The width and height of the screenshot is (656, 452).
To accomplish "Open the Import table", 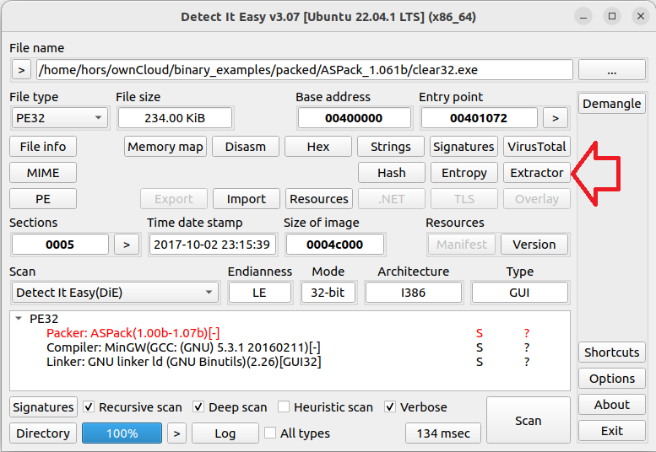I will pos(247,199).
